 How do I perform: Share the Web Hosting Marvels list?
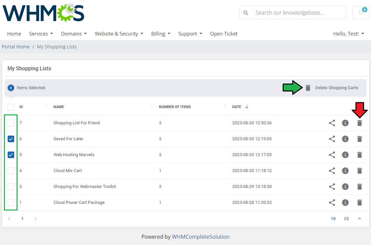click(332, 155)
